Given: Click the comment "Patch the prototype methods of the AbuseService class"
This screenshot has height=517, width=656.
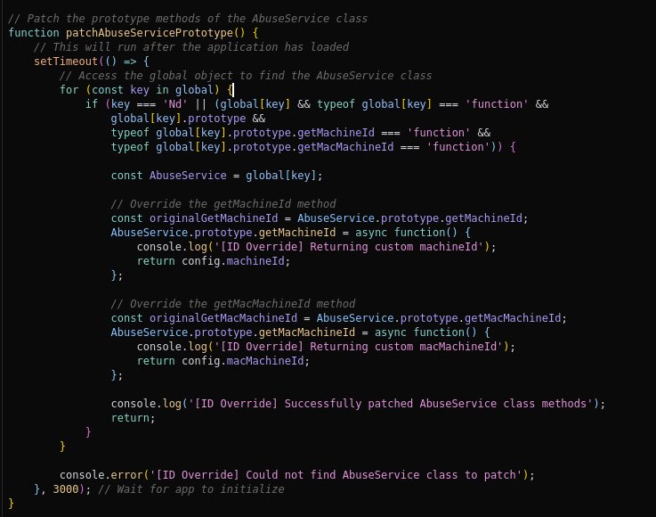Looking at the screenshot, I should click(x=188, y=19).
